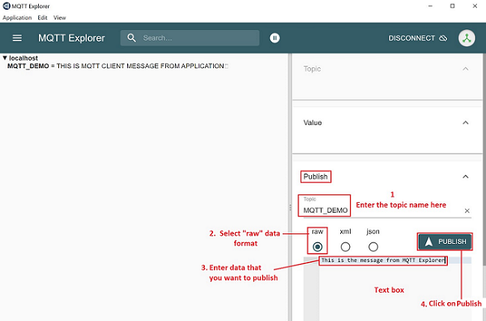Click the cloud disconnect icon
The height and width of the screenshot is (321, 486).
(x=443, y=38)
